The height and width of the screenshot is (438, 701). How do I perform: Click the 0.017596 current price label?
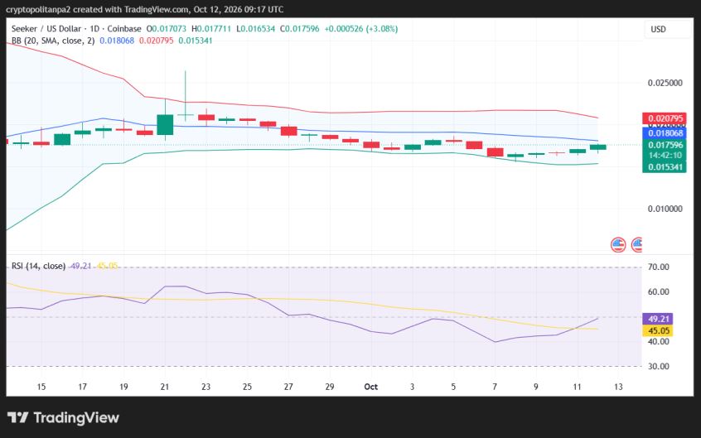[665, 145]
